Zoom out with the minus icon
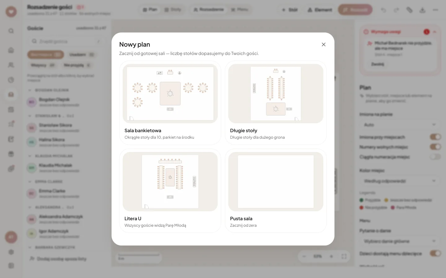 [304, 256]
